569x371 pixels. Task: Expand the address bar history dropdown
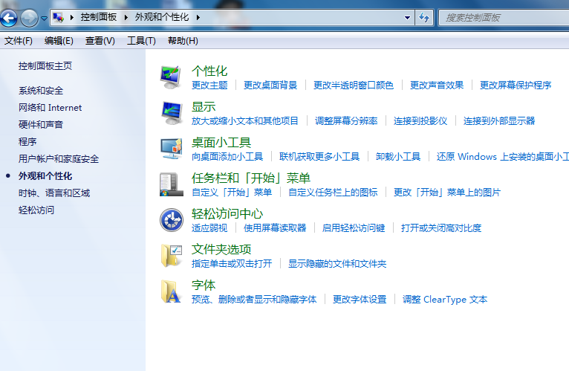click(x=407, y=17)
